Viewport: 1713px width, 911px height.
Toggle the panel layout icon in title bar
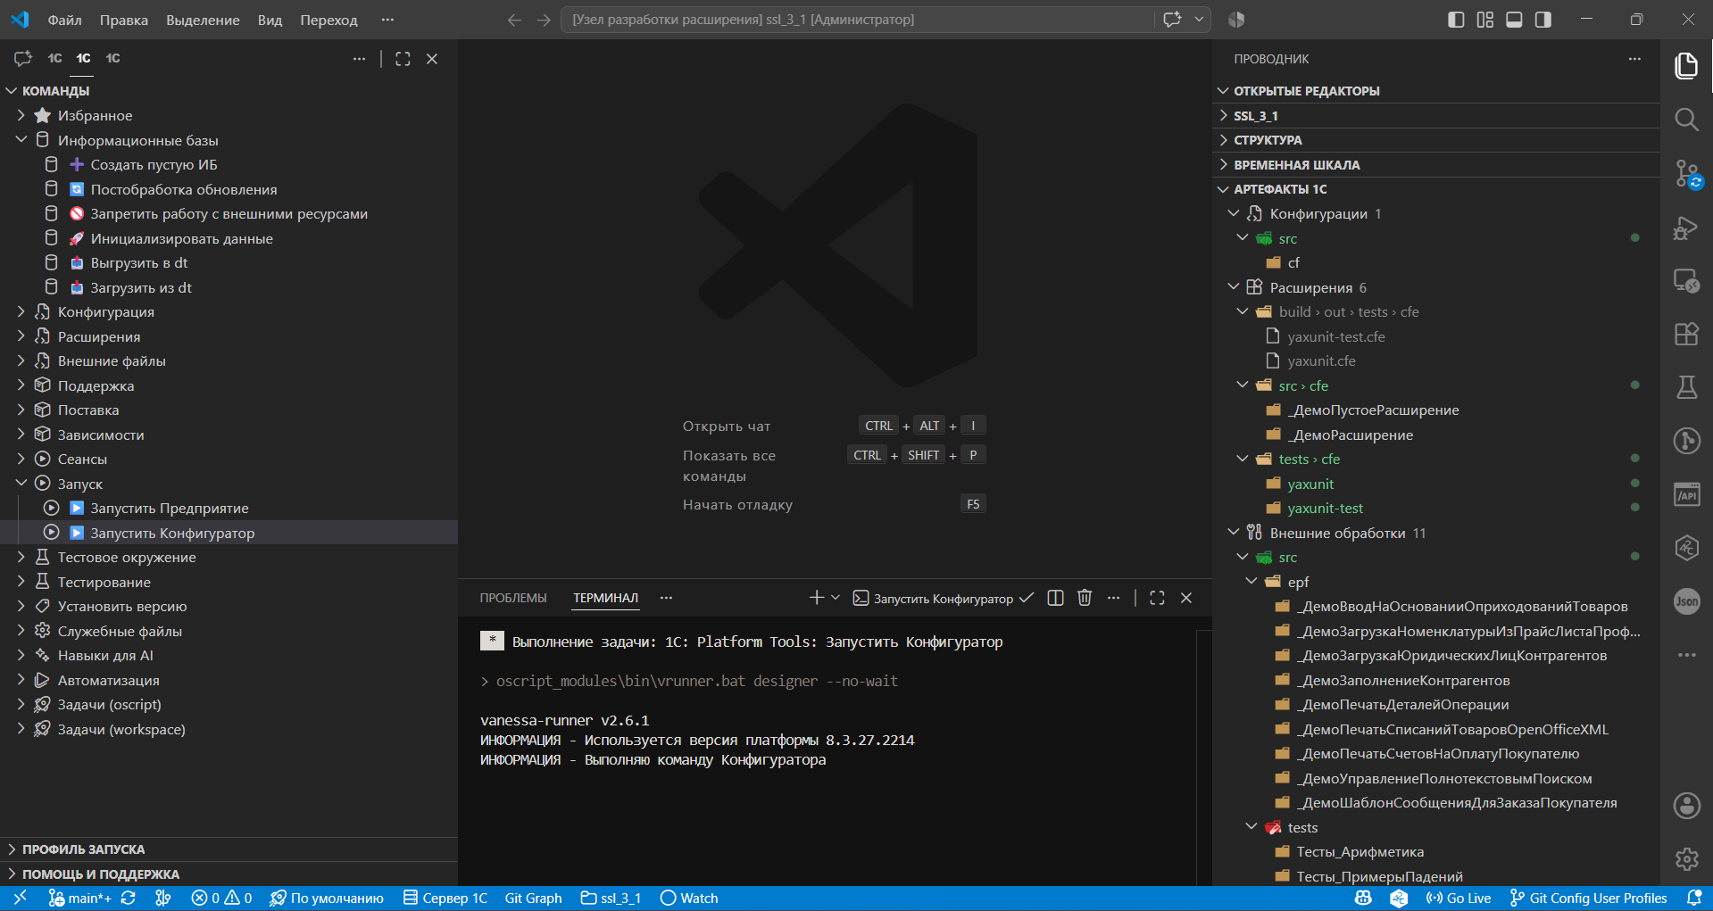[x=1514, y=20]
